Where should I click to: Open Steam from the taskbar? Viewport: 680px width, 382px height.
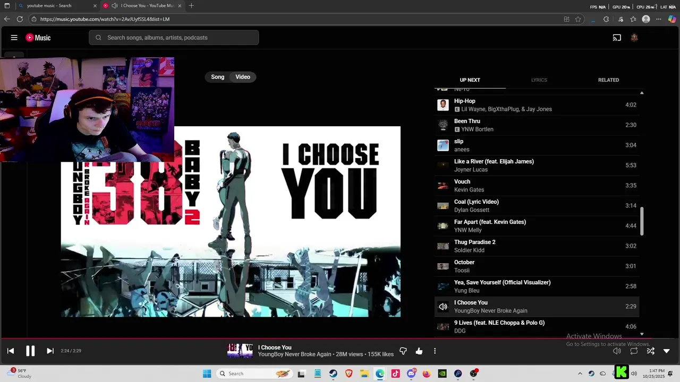point(333,374)
